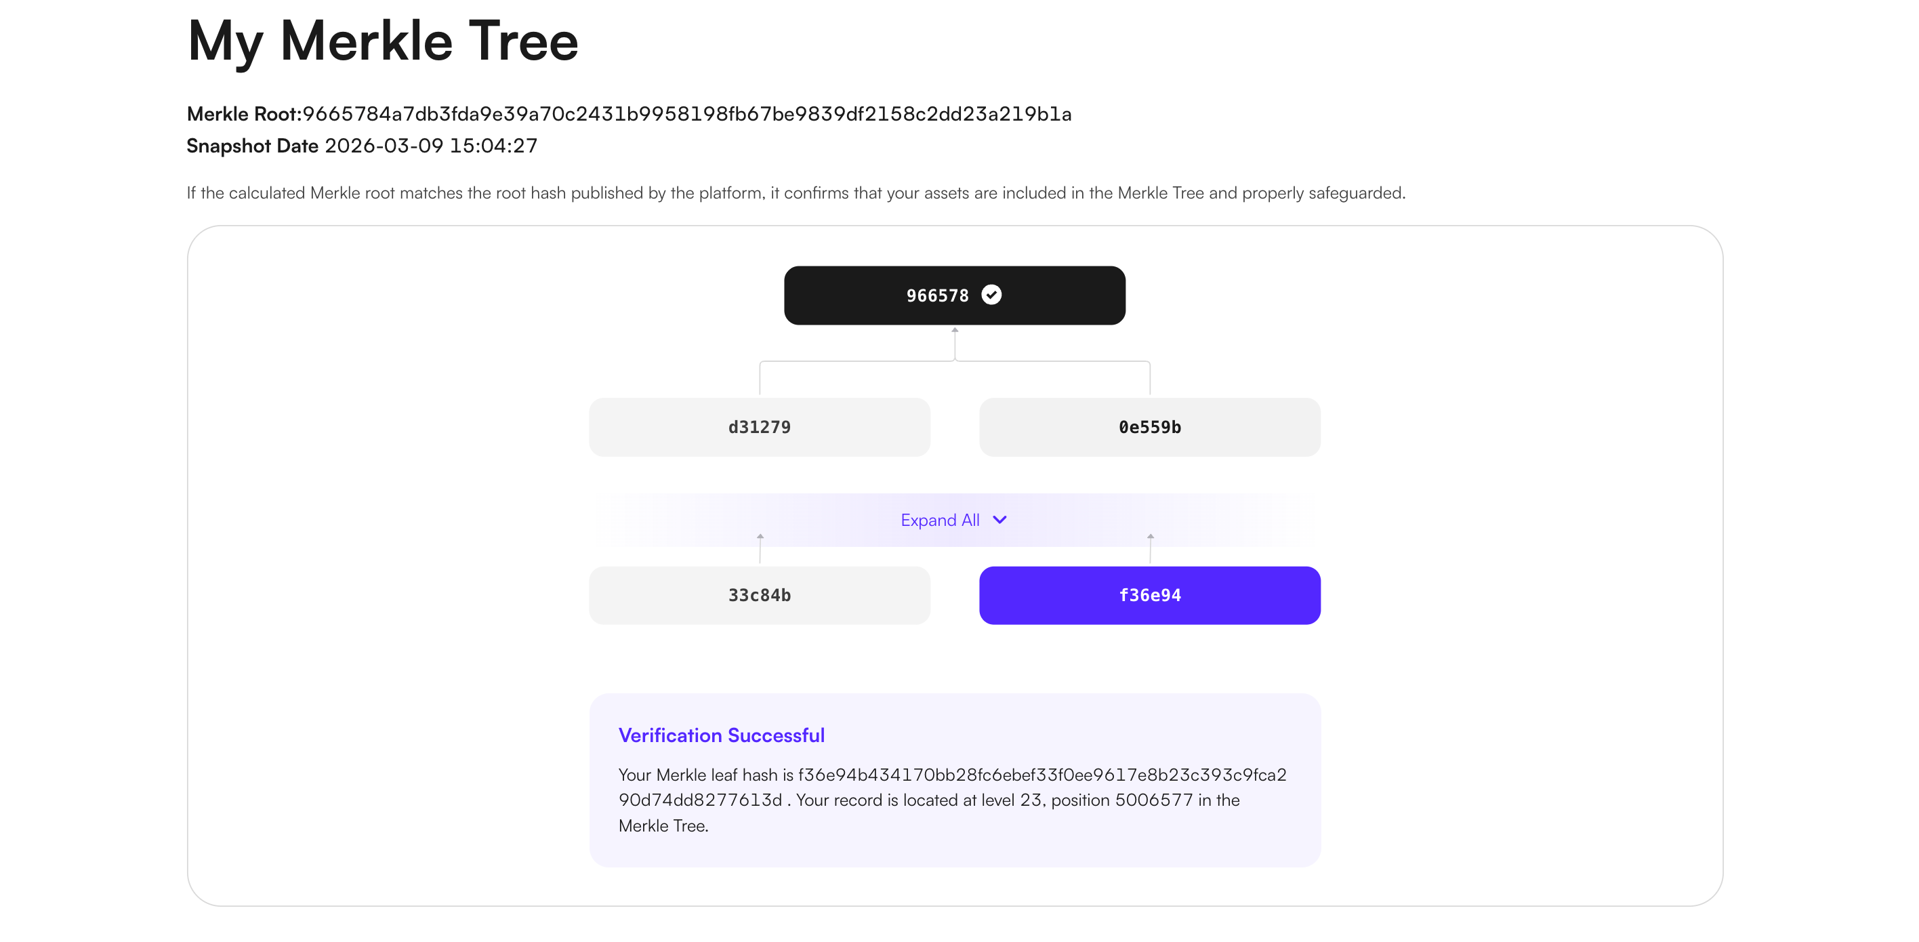Click the chevron arrow beside Expand All

(999, 519)
